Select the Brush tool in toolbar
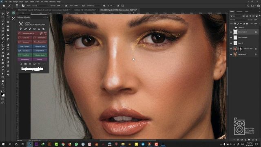 (x=3, y=42)
